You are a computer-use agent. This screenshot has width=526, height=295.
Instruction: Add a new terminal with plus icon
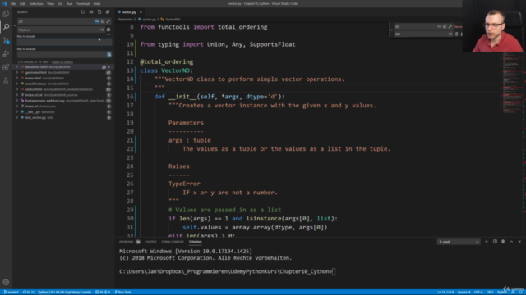[487, 242]
